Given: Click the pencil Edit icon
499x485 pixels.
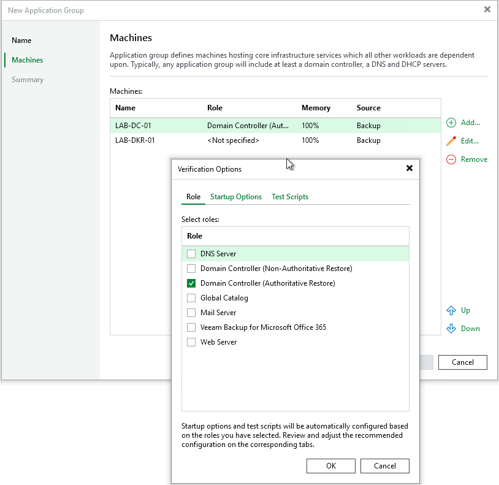Looking at the screenshot, I should 451,141.
